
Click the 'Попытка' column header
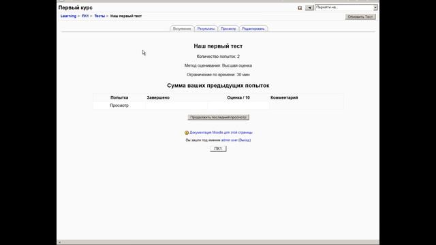(x=119, y=97)
